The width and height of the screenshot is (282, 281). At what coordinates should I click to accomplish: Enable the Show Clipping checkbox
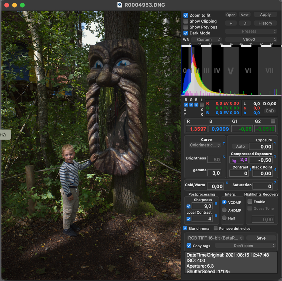(x=186, y=21)
